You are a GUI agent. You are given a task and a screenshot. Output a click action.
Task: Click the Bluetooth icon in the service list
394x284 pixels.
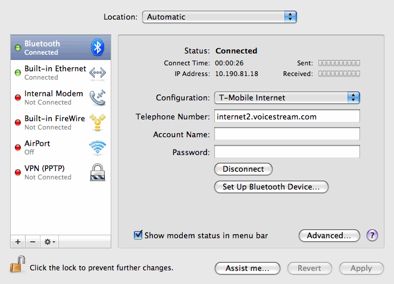[x=97, y=48]
